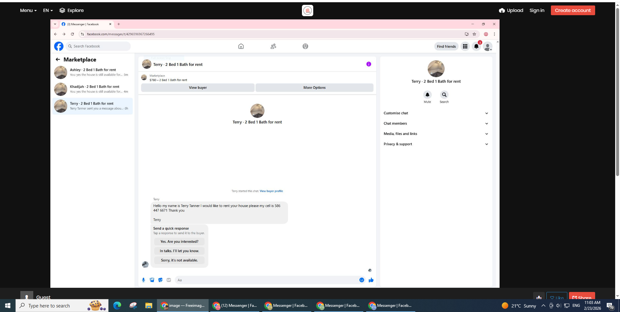Click the Sign in link

click(537, 10)
